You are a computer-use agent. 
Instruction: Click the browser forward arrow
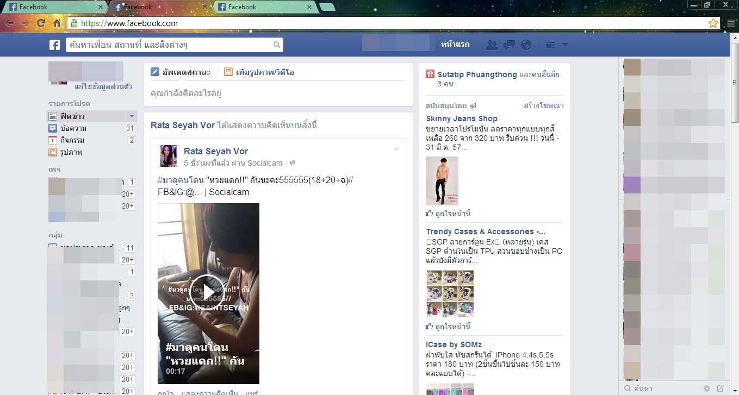pyautogui.click(x=25, y=23)
